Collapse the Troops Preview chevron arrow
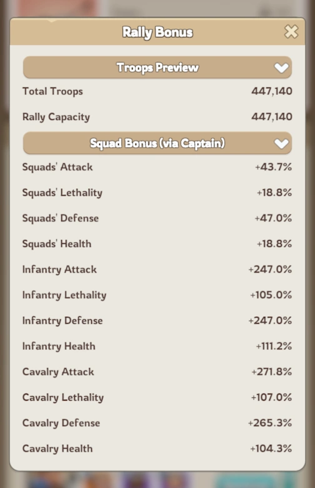The width and height of the screenshot is (315, 488). coord(281,68)
